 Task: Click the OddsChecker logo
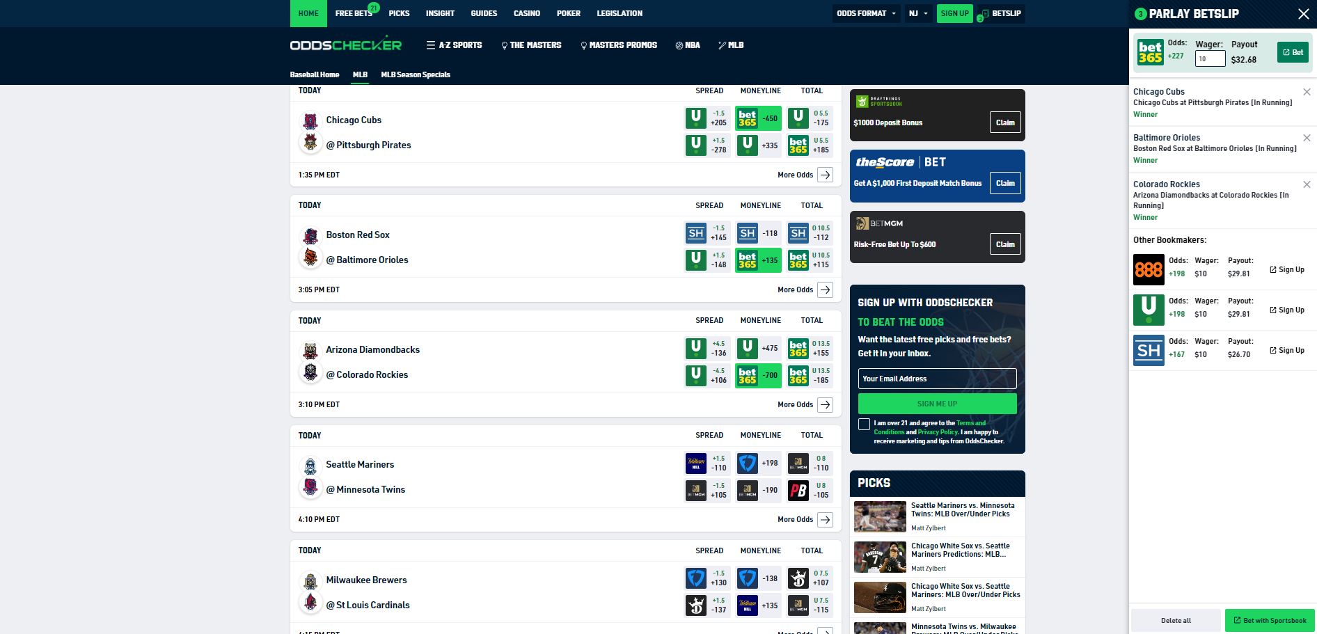tap(346, 45)
